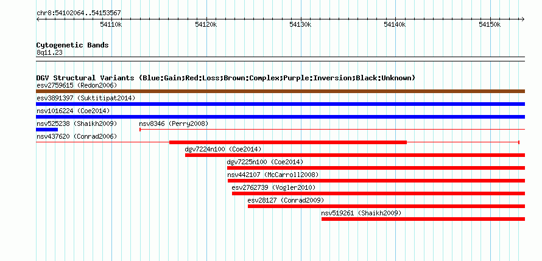Select the blue nsv1016224 gain bar

[280, 117]
